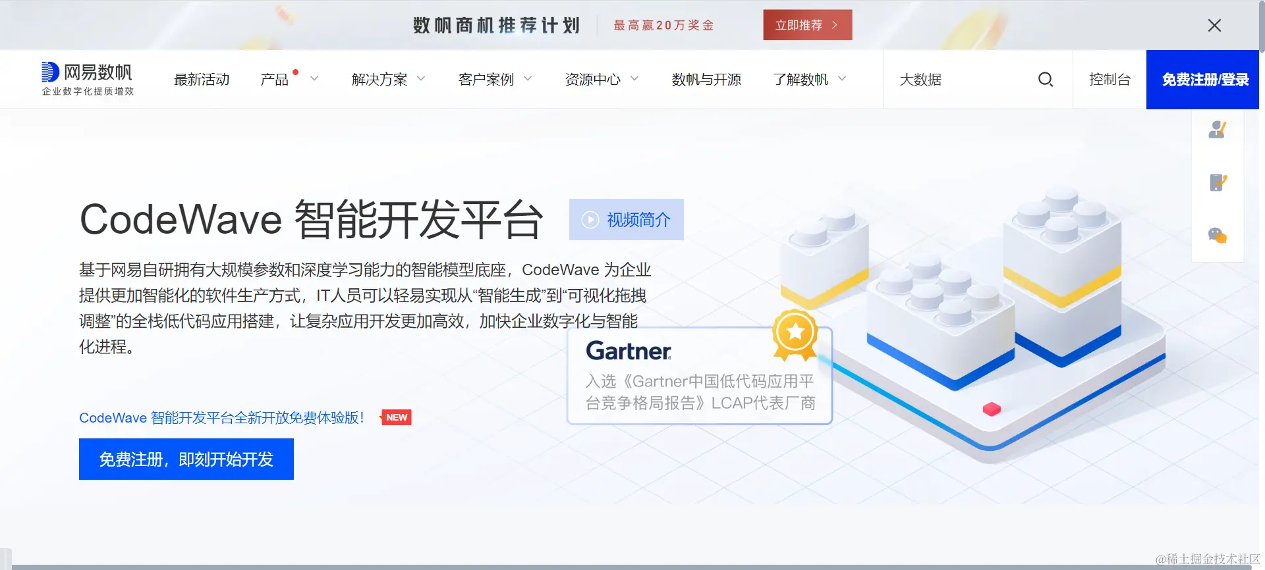The image size is (1265, 570).
Task: Open the Gartner report card
Action: pos(700,376)
